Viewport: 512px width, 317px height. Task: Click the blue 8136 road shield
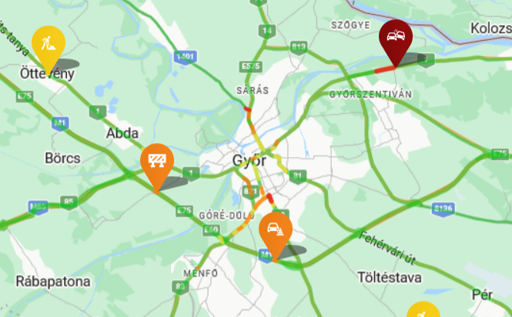pos(443,209)
